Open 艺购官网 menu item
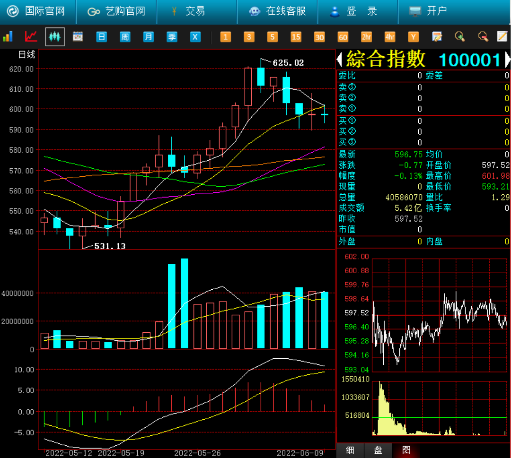The height and width of the screenshot is (458, 511). click(117, 11)
